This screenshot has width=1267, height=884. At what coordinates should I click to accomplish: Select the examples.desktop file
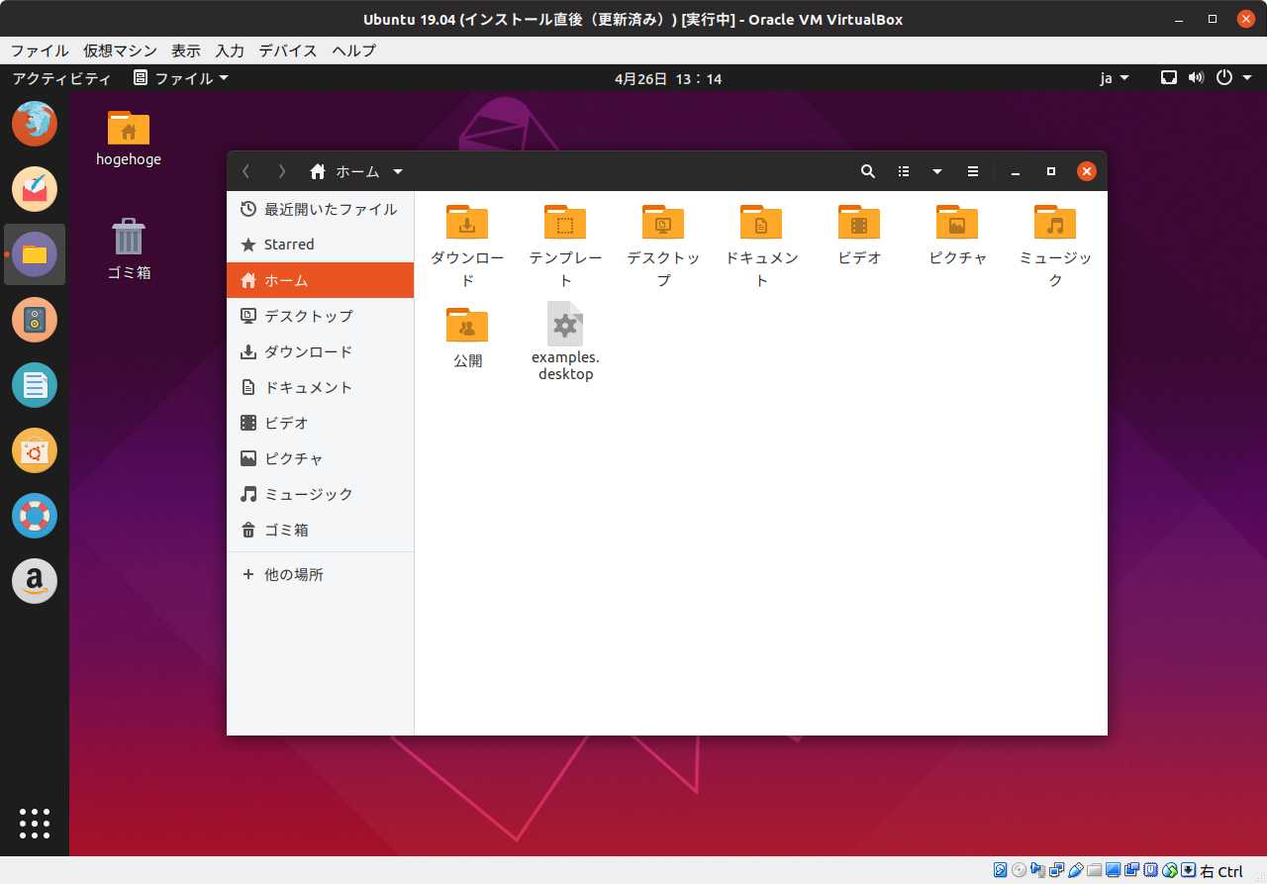565,342
